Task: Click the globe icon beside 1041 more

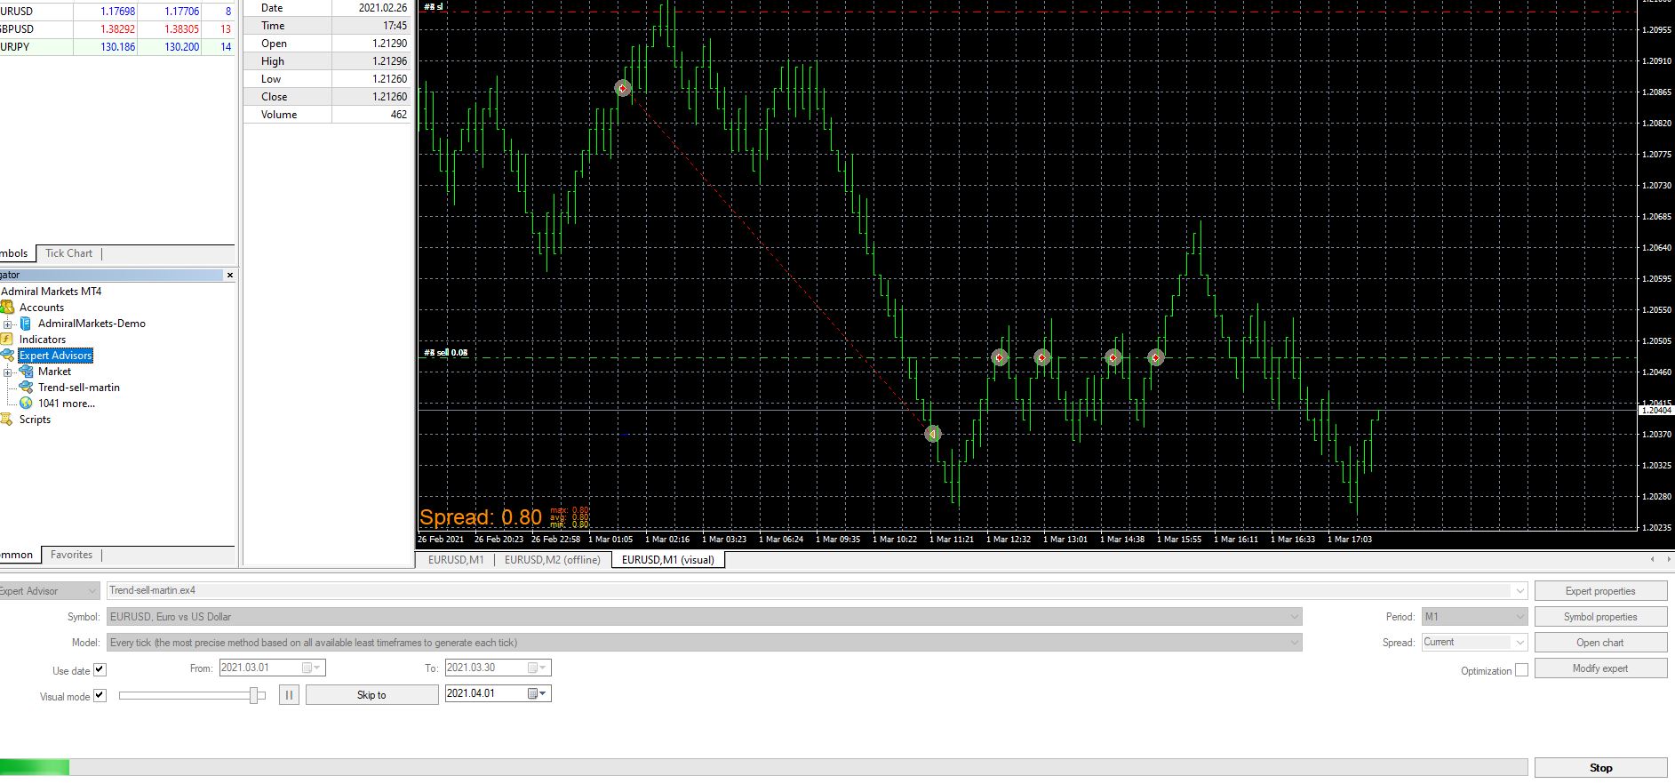Action: coord(27,404)
